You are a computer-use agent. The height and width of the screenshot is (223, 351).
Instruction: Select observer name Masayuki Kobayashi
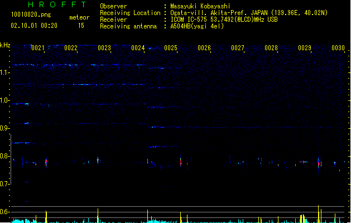pyautogui.click(x=200, y=6)
